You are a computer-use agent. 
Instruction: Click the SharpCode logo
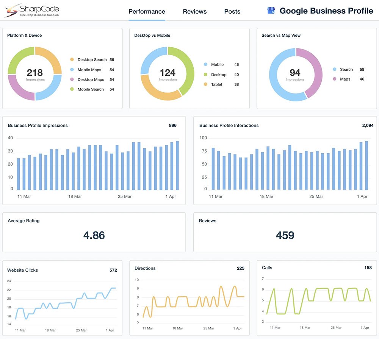click(32, 10)
